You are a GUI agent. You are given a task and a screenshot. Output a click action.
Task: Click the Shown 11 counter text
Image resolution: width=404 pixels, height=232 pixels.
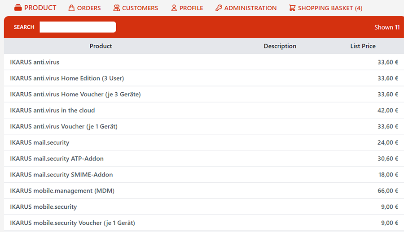387,27
